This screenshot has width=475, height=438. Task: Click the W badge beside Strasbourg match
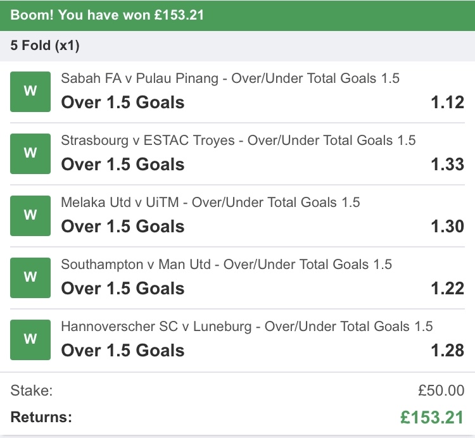[30, 153]
